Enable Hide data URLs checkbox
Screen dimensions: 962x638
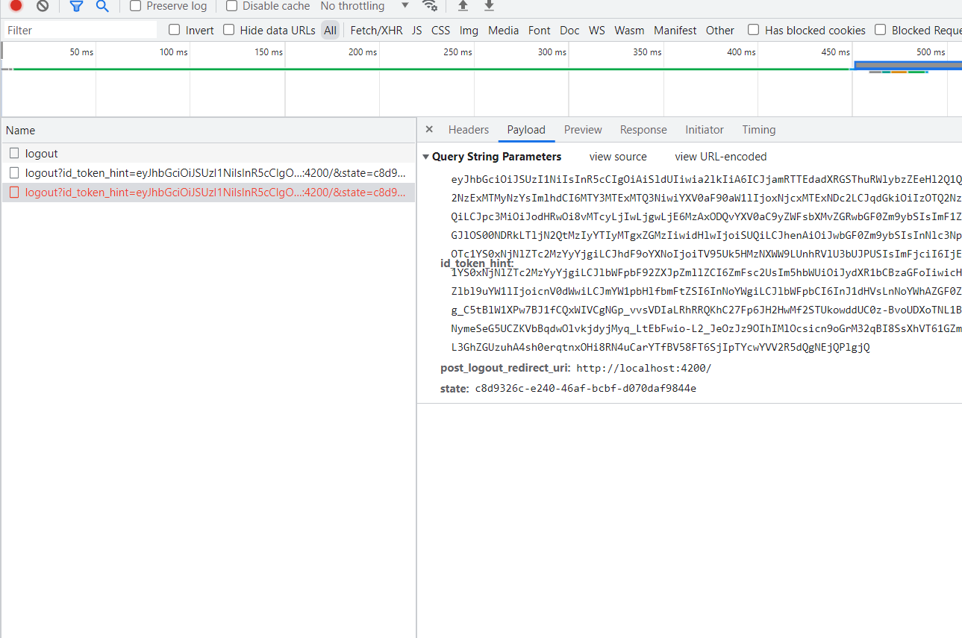click(x=229, y=30)
